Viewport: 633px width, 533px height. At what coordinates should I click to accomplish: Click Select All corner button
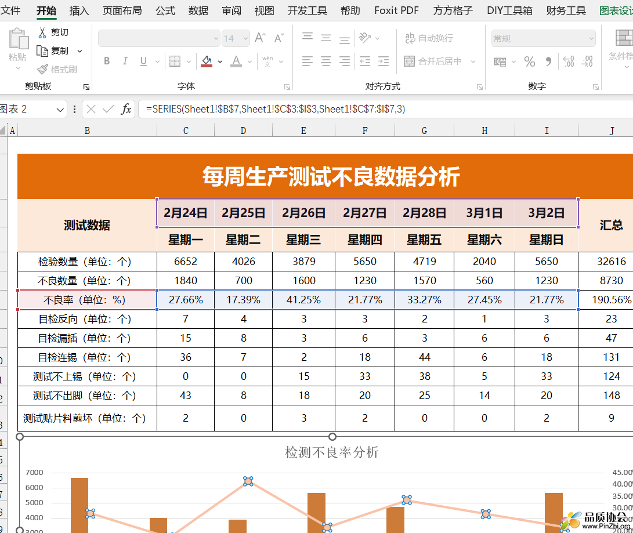[3, 130]
